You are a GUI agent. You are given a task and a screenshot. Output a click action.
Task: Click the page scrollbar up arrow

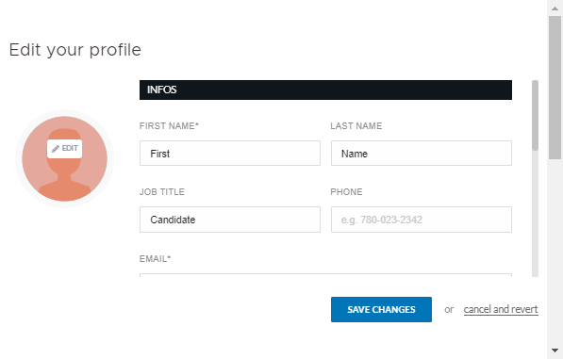tap(555, 8)
